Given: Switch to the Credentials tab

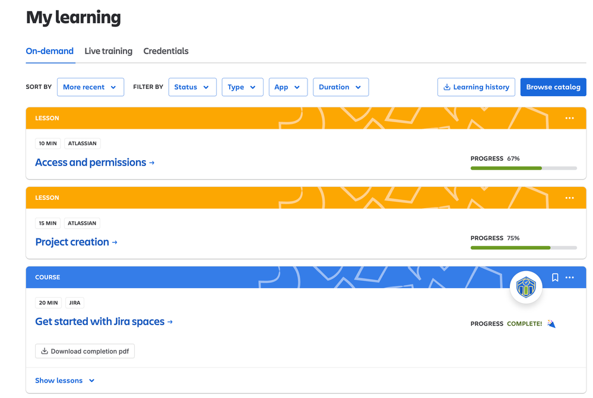Looking at the screenshot, I should [x=166, y=51].
